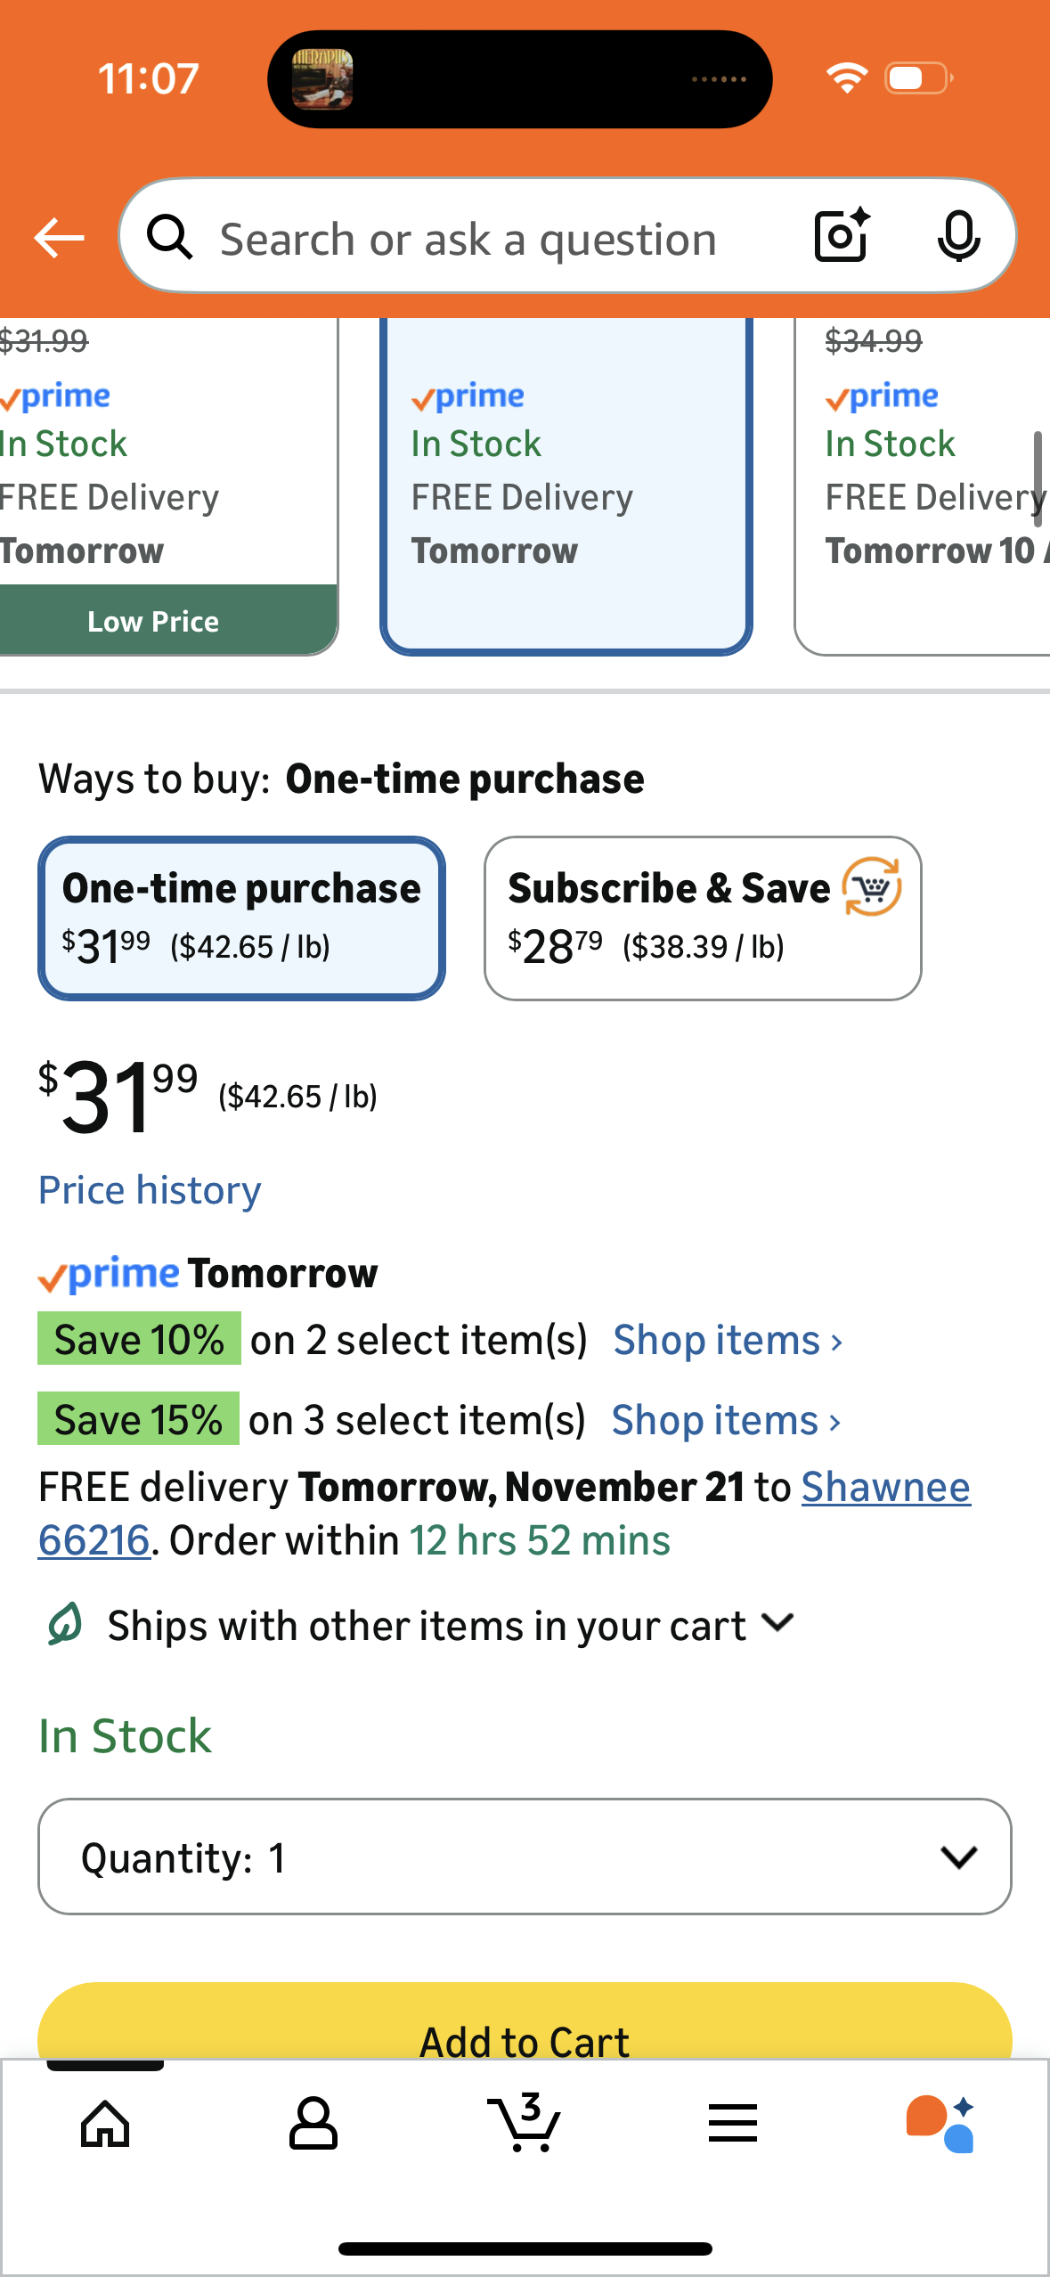Open camera lens visual search

coord(842,236)
